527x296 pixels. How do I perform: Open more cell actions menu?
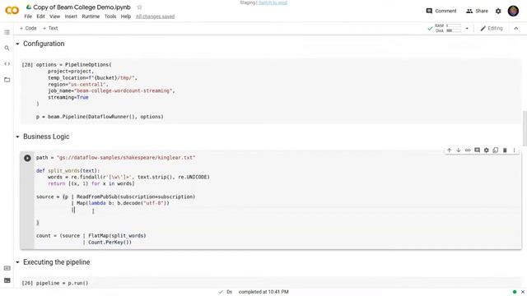coord(514,150)
